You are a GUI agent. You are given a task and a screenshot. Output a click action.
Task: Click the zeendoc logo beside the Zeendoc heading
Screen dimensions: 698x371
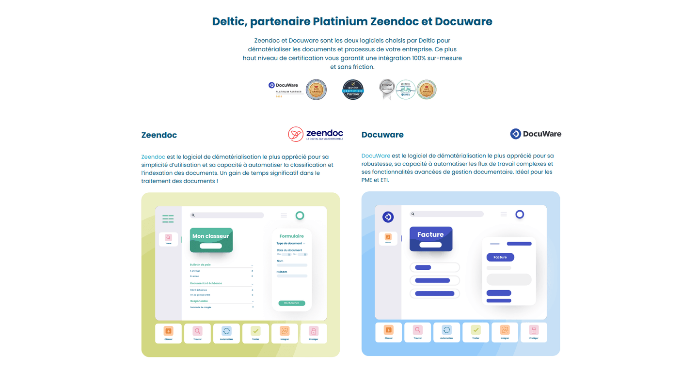coord(316,134)
